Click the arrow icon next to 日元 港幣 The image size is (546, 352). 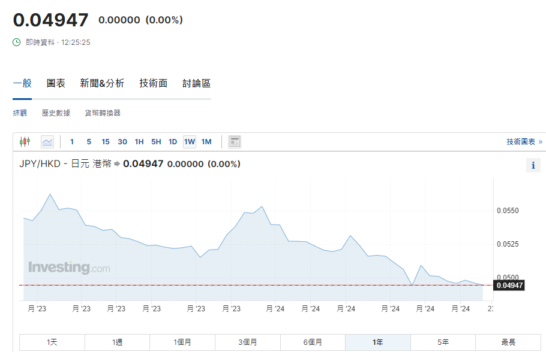coord(117,164)
